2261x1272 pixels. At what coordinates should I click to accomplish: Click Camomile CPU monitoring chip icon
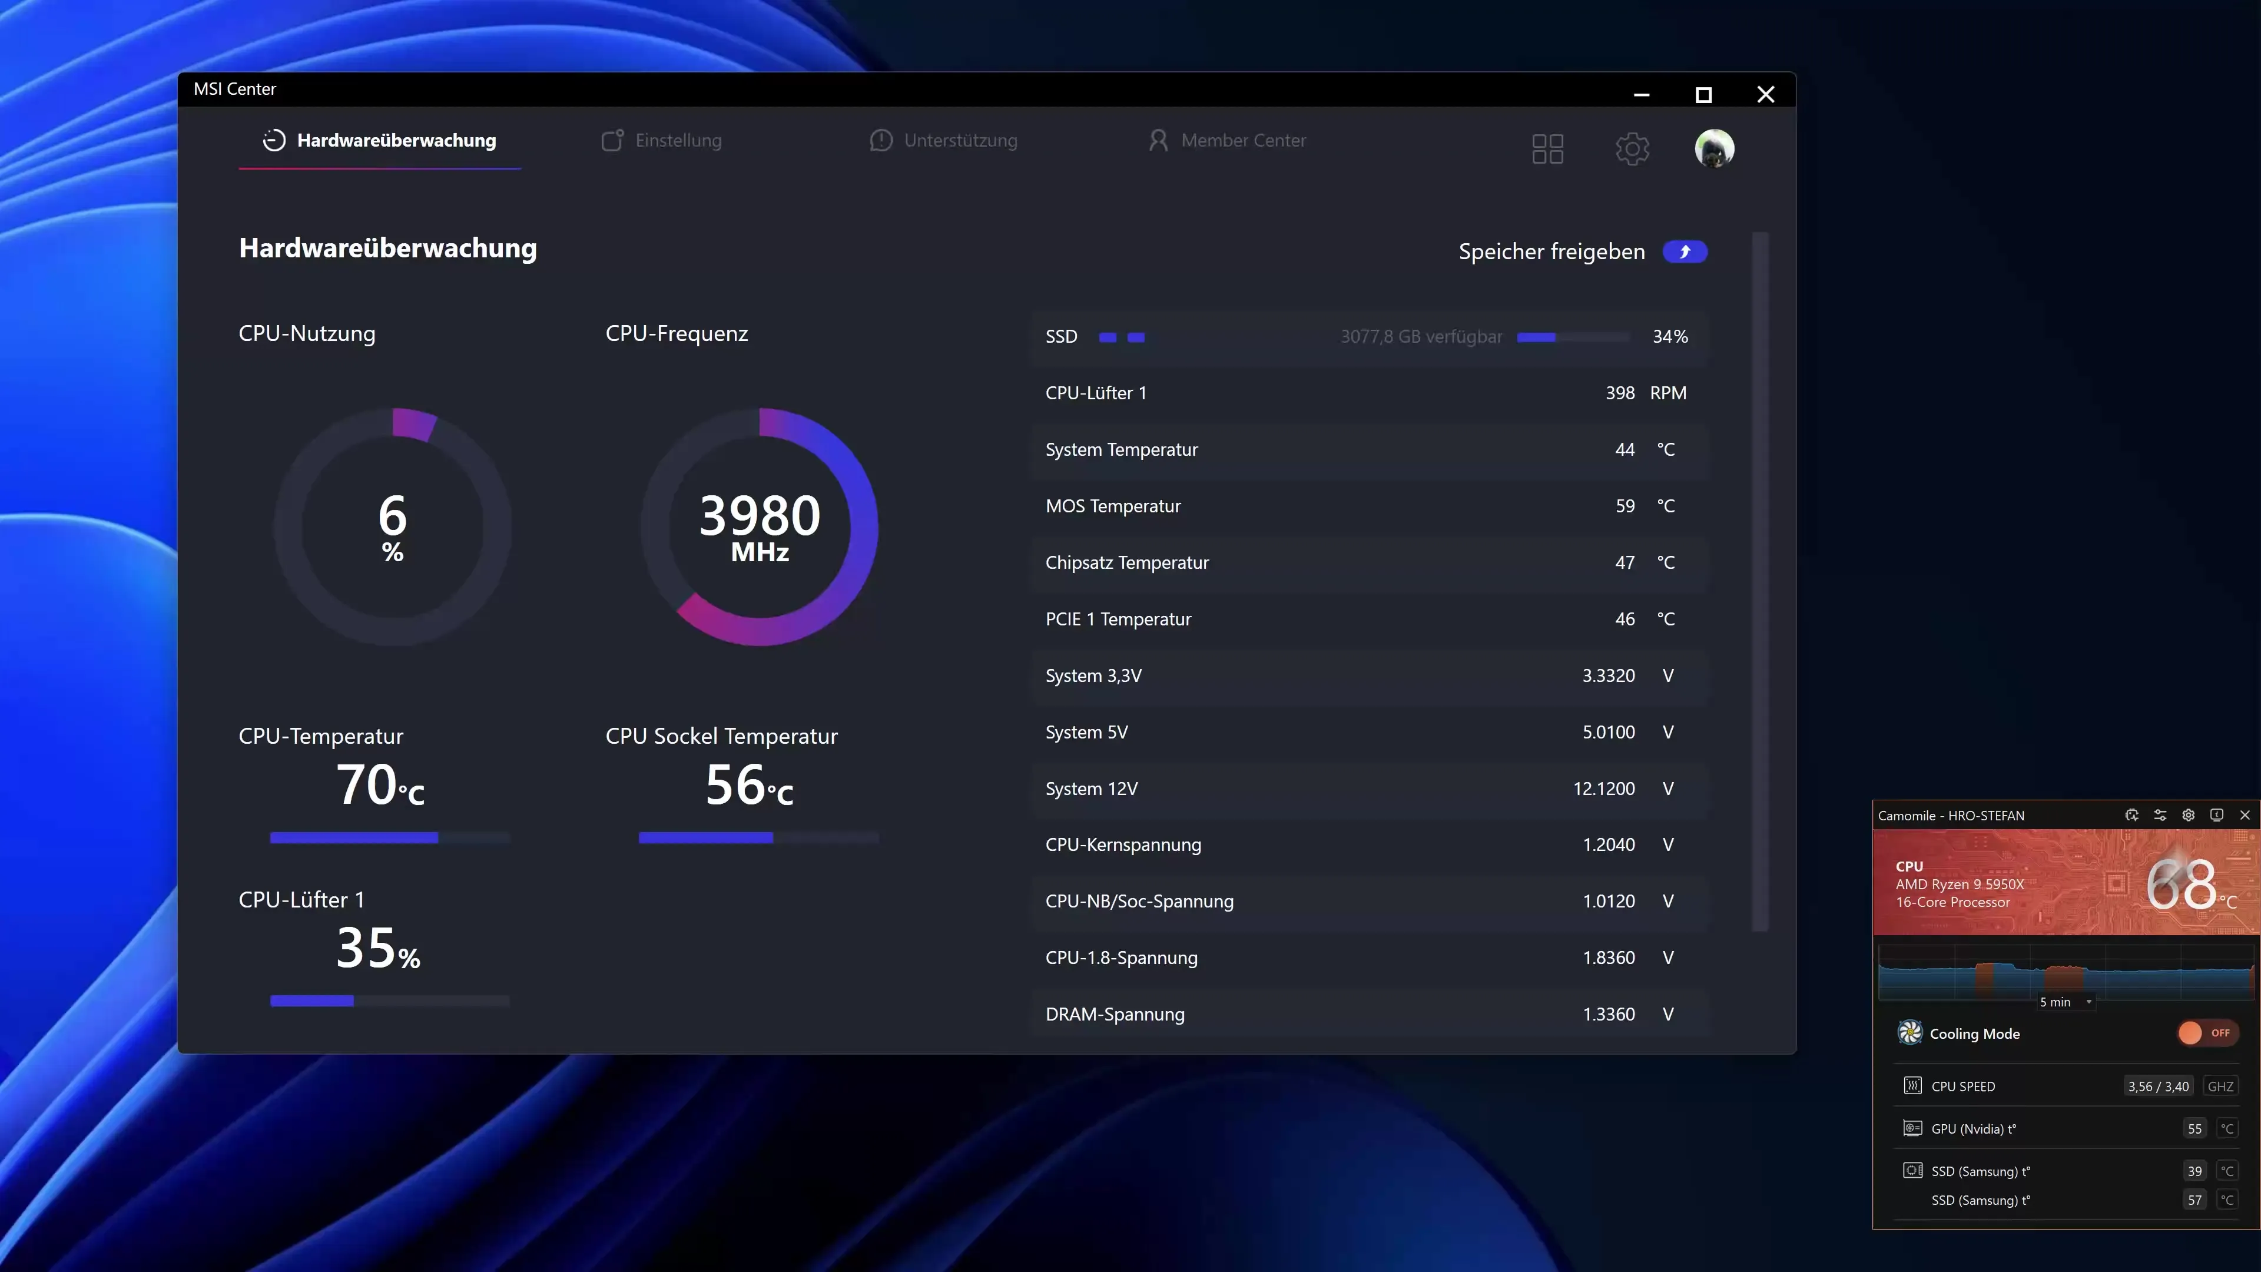pos(2131,814)
